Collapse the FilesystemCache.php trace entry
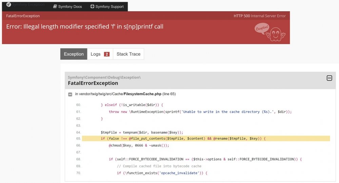Screen dimensions: 339x183 70,94
